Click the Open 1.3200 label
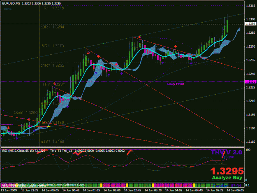This screenshot has height=193, width=257. [26, 113]
